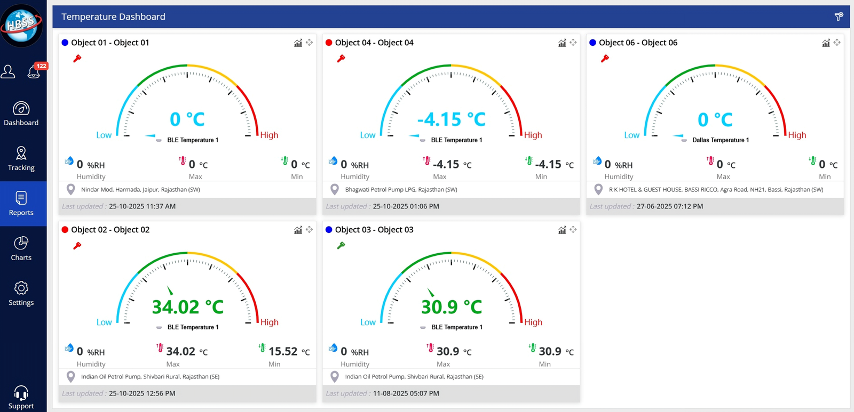The height and width of the screenshot is (412, 854).
Task: Open chart icon on Object 06 card
Action: coord(826,43)
